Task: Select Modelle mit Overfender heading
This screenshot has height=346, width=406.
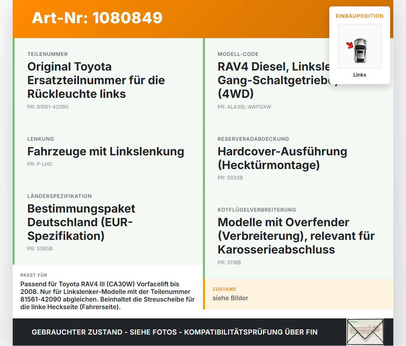Action: [296, 236]
